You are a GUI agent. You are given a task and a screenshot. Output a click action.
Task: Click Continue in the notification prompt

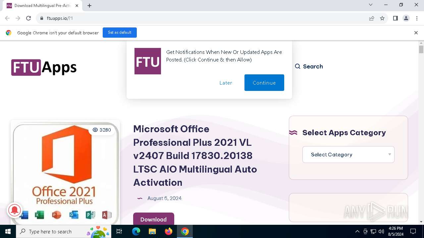[x=264, y=83]
